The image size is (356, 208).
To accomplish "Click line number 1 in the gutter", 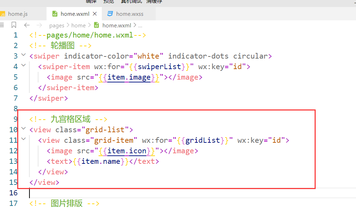I will click(15, 35).
